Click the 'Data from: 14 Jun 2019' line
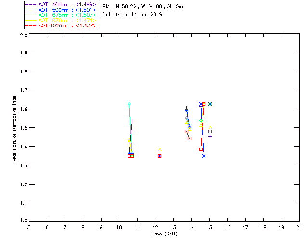This screenshot has height=246, width=308. (132, 15)
